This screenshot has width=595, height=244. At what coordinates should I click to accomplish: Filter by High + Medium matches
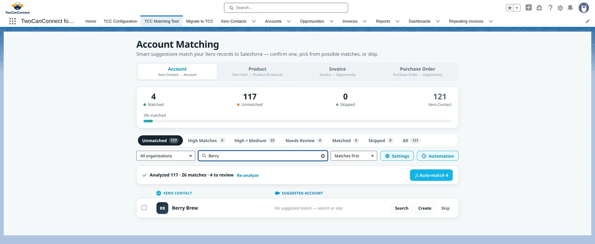pyautogui.click(x=255, y=140)
